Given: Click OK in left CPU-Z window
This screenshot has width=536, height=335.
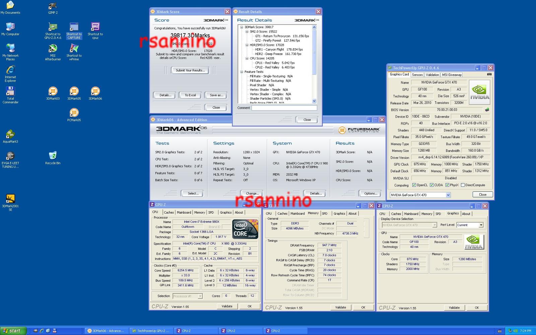Looking at the screenshot, I should 250,306.
